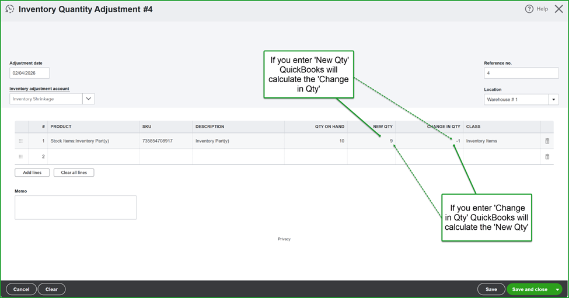Click the Adjustment date field
This screenshot has width=569, height=298.
coord(29,73)
